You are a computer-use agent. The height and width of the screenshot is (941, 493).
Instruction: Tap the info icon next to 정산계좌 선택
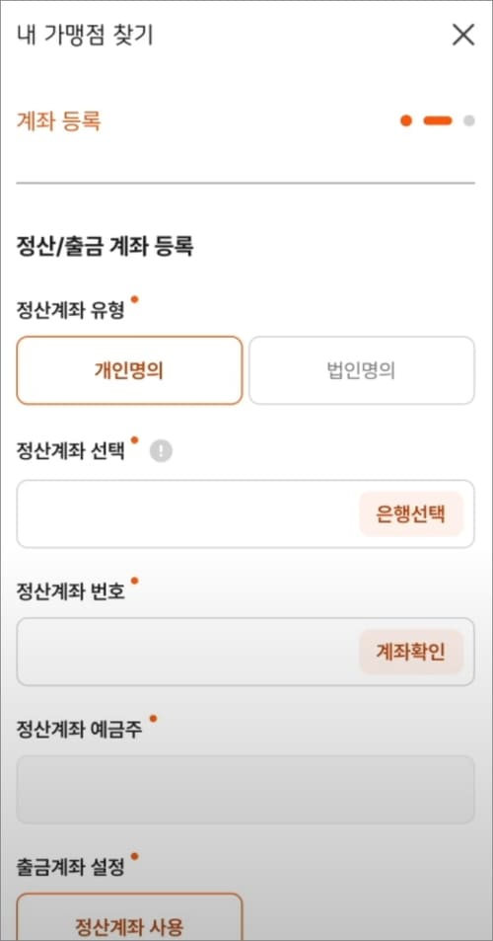pos(161,451)
